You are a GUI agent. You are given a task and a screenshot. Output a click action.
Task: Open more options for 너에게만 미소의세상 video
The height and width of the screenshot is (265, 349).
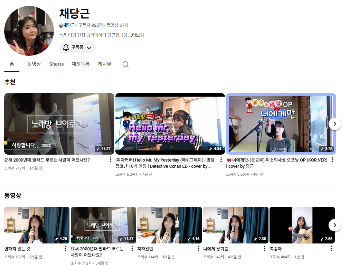[x=332, y=160]
